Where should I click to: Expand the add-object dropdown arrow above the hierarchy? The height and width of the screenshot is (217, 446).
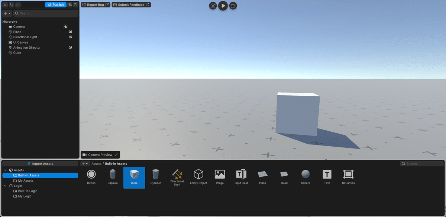pyautogui.click(x=10, y=13)
